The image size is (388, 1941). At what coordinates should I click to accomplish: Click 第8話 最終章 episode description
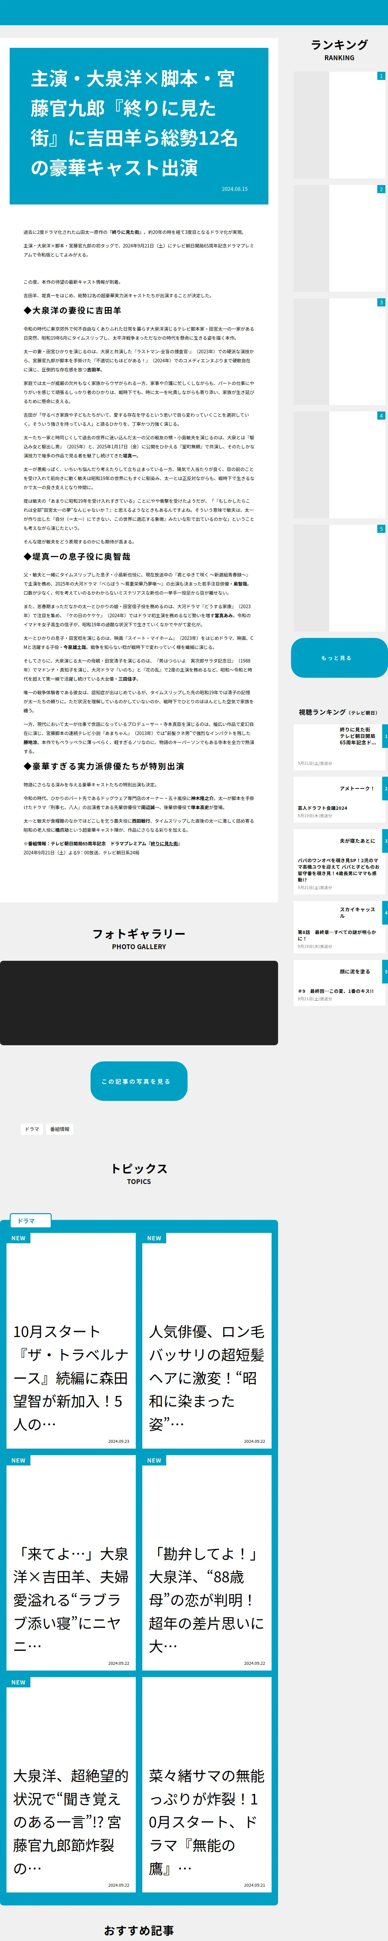click(x=337, y=935)
